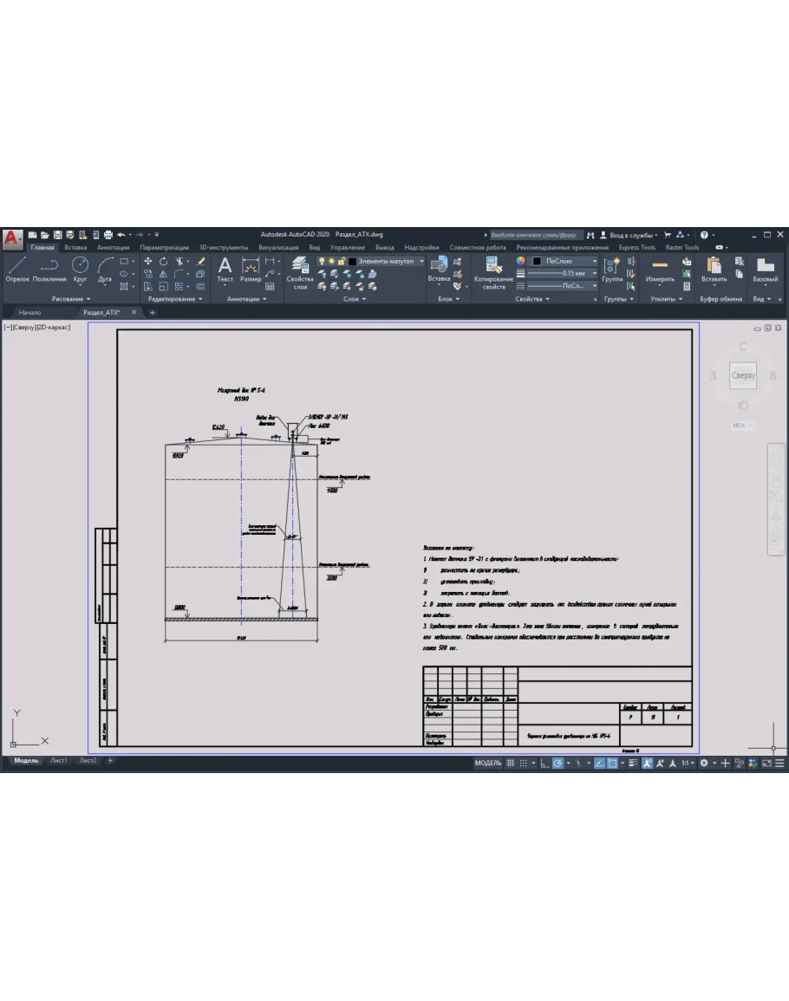
Task: Click the Размер dimension tool
Action: tap(251, 270)
